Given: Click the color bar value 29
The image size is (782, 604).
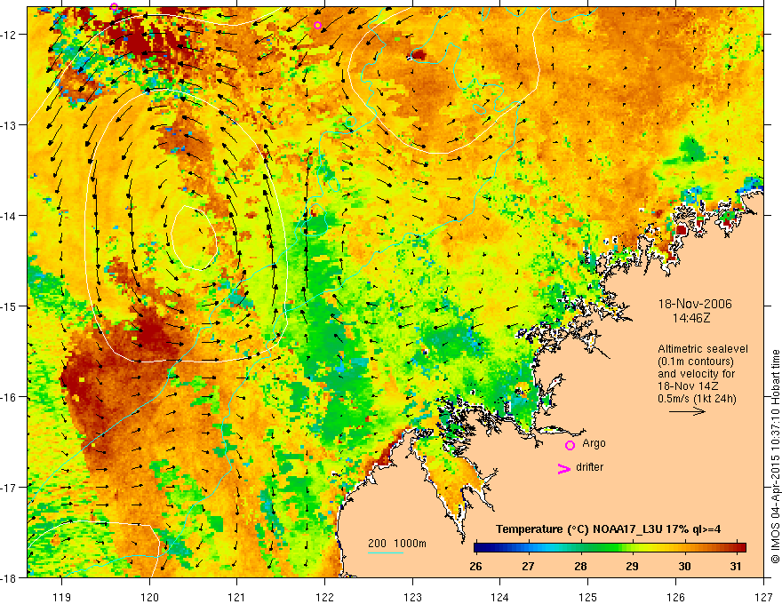Looking at the screenshot, I should (633, 566).
